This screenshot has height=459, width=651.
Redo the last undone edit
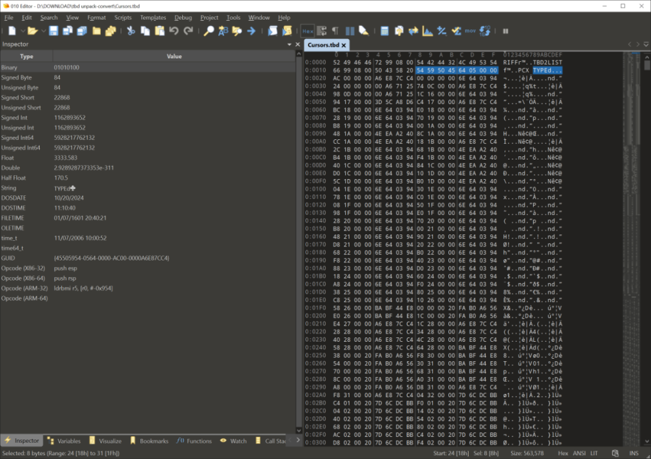(x=188, y=31)
